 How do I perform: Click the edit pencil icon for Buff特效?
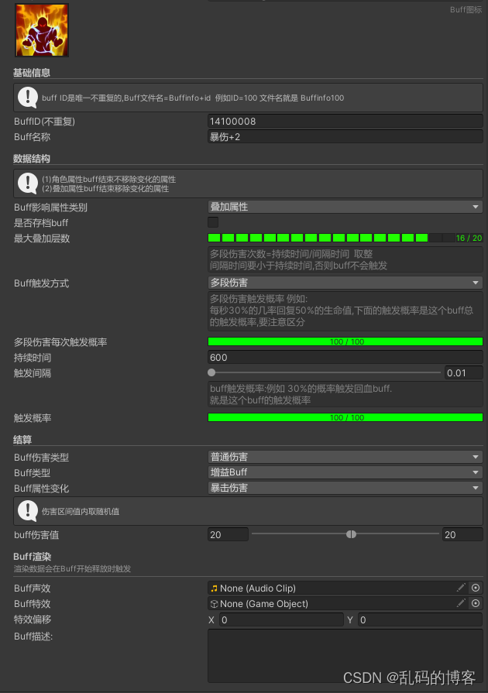(461, 603)
